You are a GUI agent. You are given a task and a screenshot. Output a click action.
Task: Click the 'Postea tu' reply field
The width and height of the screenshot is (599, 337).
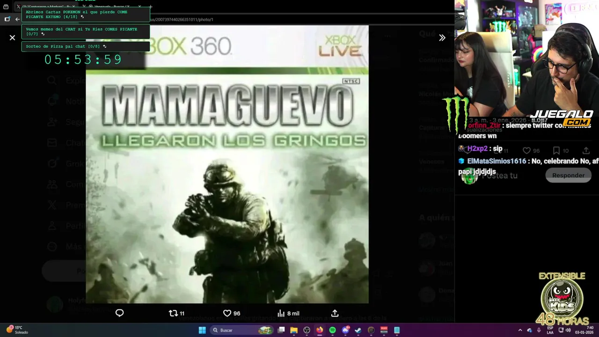[500, 176]
